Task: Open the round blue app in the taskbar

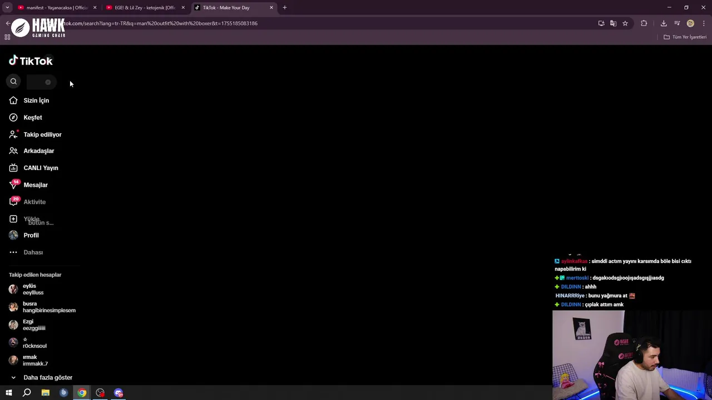Action: [63, 393]
